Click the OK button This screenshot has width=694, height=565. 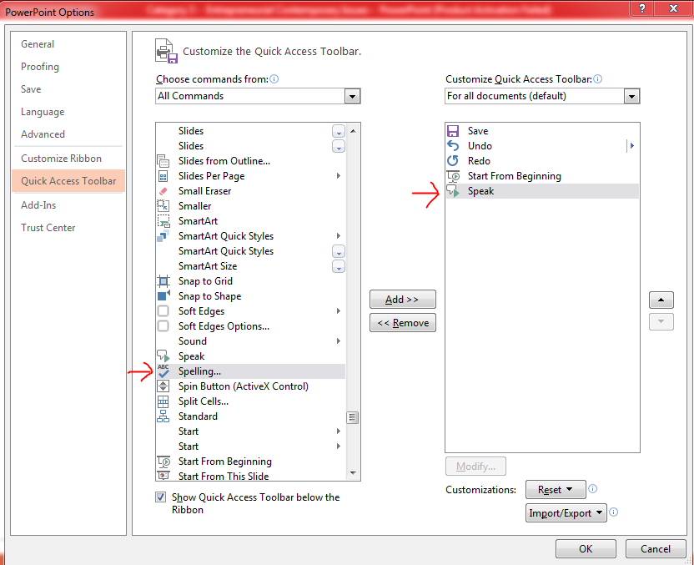586,549
